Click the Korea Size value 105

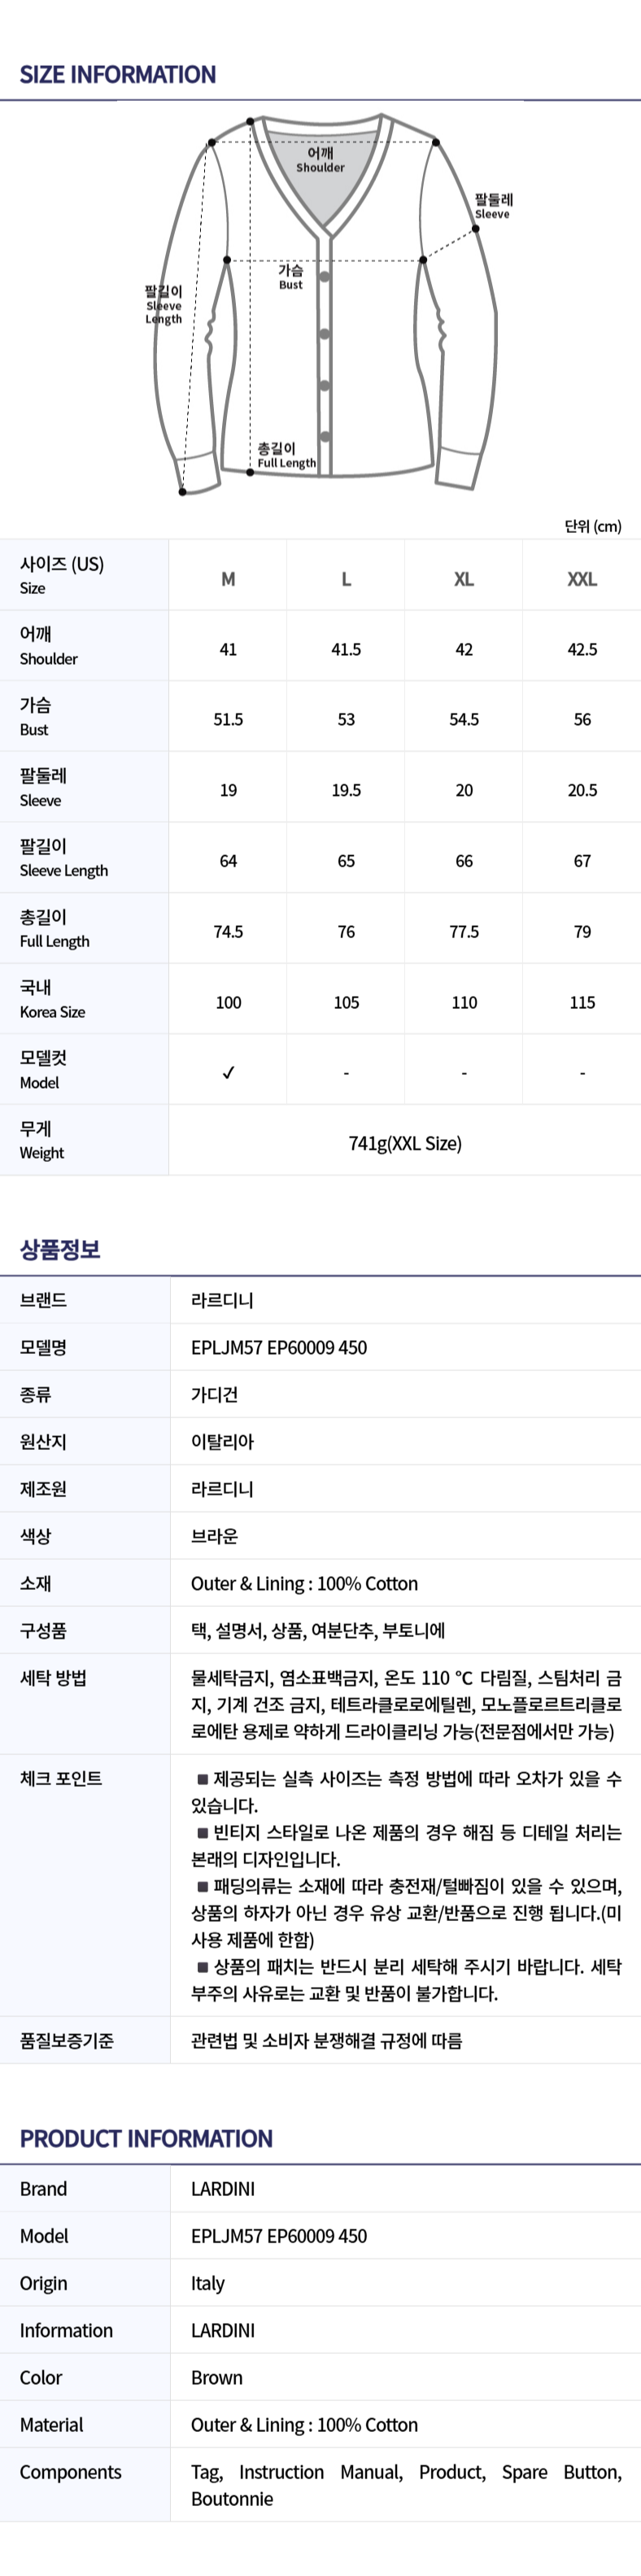point(346,1002)
